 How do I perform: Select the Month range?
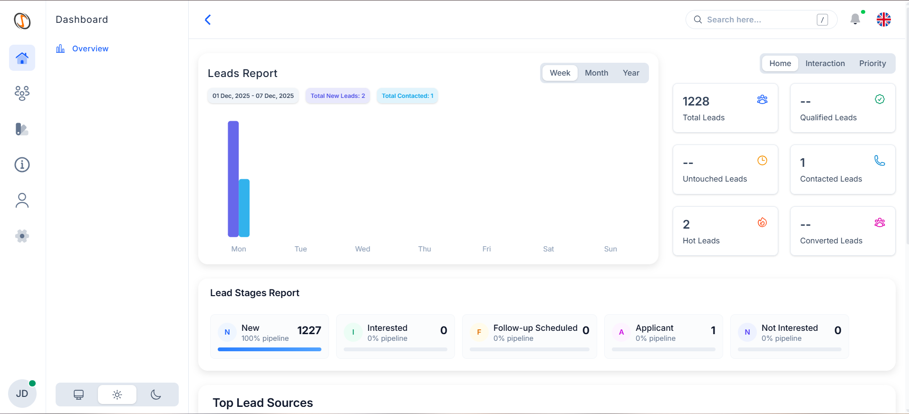[596, 73]
